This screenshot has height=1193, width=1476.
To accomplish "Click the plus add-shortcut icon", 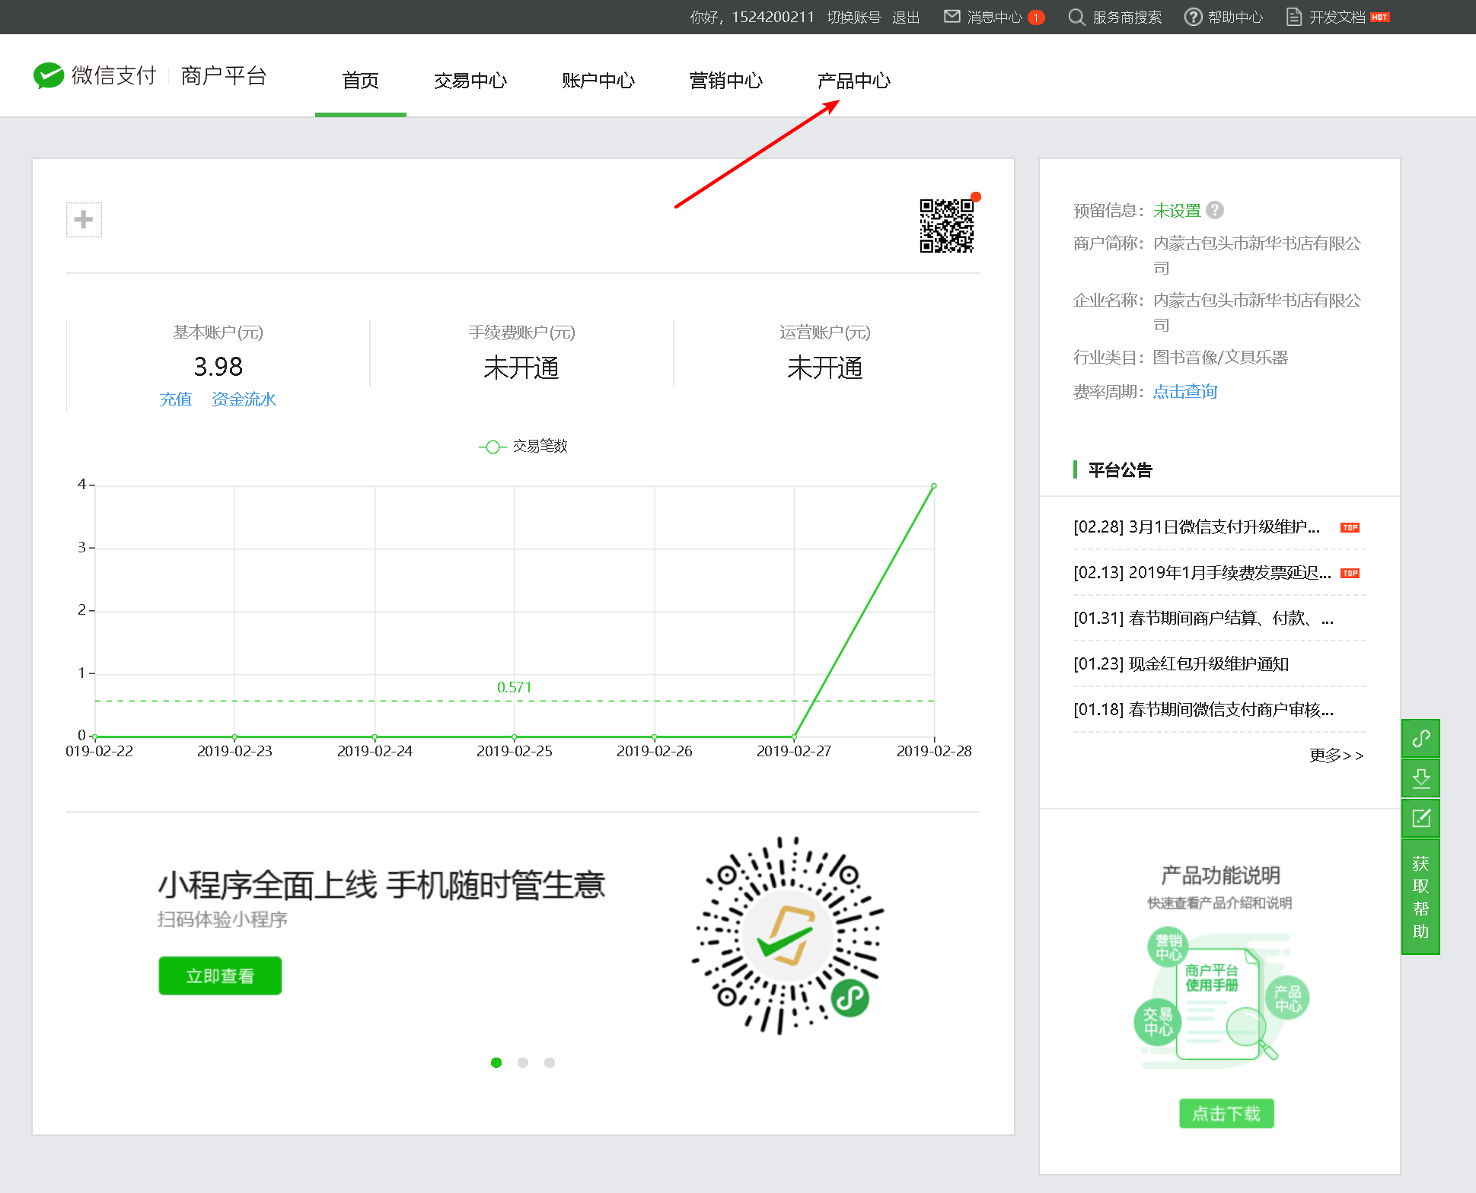I will 84,220.
